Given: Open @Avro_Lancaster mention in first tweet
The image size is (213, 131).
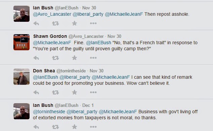Looking at the screenshot, I should (x=52, y=14).
